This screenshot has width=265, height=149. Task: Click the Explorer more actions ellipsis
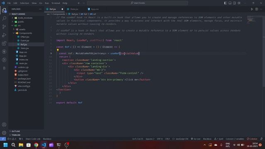(40, 9)
